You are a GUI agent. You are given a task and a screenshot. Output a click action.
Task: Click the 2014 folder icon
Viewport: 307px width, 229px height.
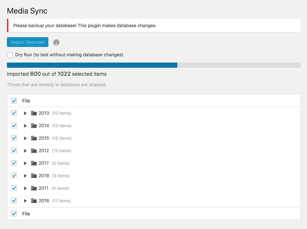point(34,125)
